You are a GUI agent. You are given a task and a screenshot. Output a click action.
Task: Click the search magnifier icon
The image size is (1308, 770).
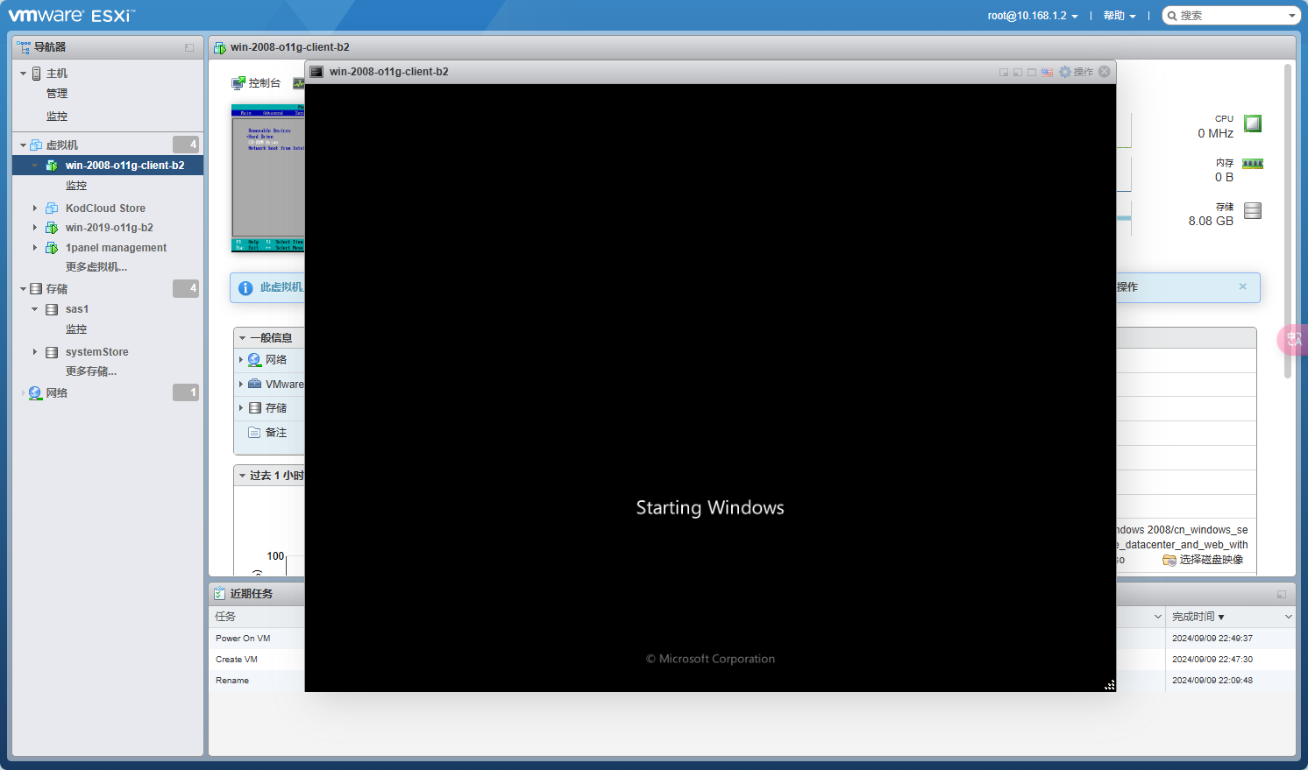[1172, 16]
